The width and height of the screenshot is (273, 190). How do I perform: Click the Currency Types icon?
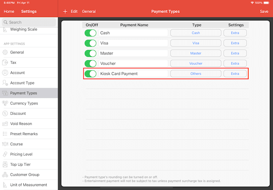coord(5,103)
